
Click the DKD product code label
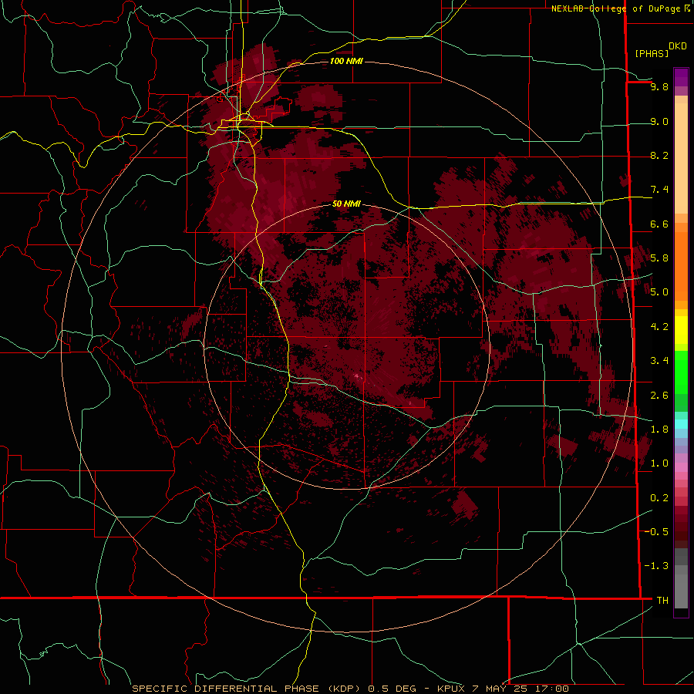[678, 46]
